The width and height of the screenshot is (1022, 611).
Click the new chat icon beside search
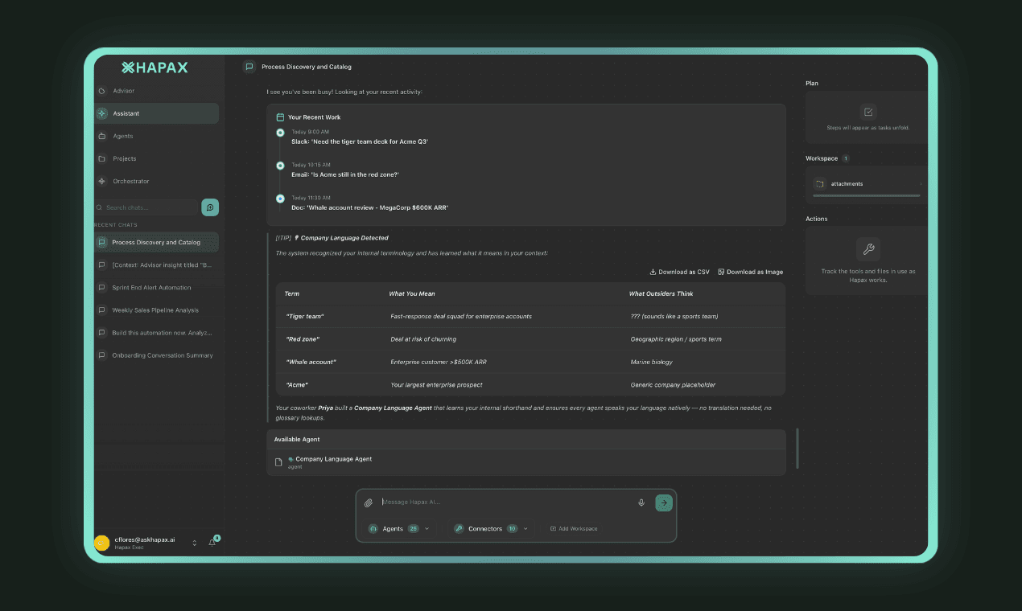(x=210, y=207)
